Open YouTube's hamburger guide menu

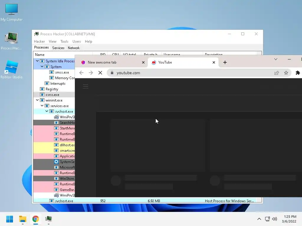point(86,86)
